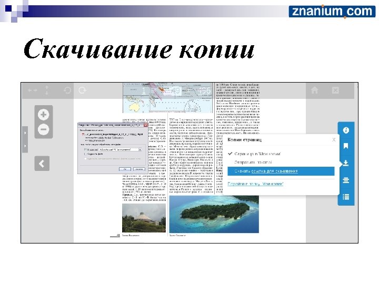
Task: Confirm the dialog with OK button
Action: coord(125,169)
